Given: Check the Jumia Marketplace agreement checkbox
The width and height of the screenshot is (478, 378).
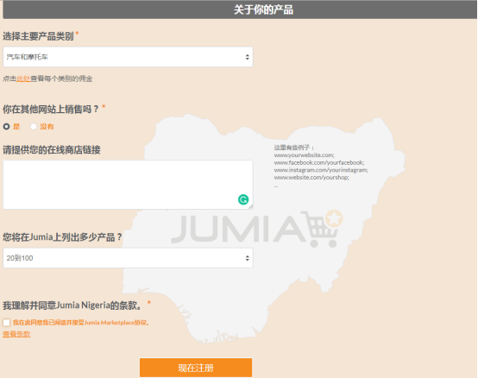Looking at the screenshot, I should [x=6, y=323].
